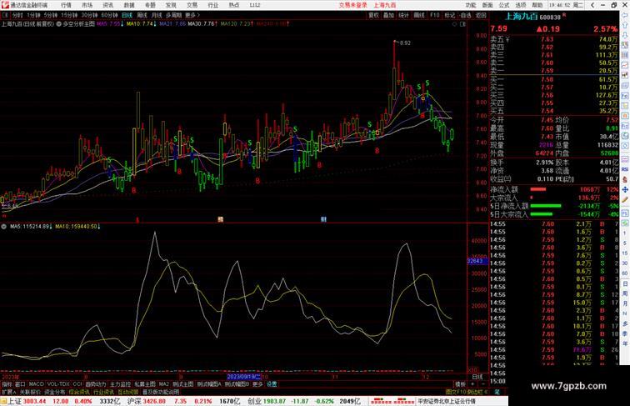Screen dimensions: 630x406
Task: Click the 设置 indicator settings button
Action: (272, 384)
